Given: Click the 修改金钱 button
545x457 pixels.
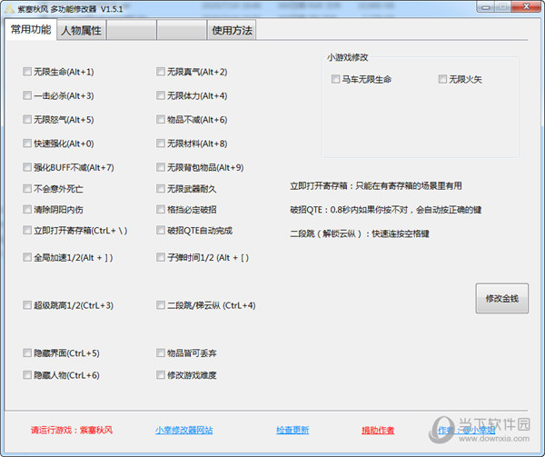Looking at the screenshot, I should (502, 299).
